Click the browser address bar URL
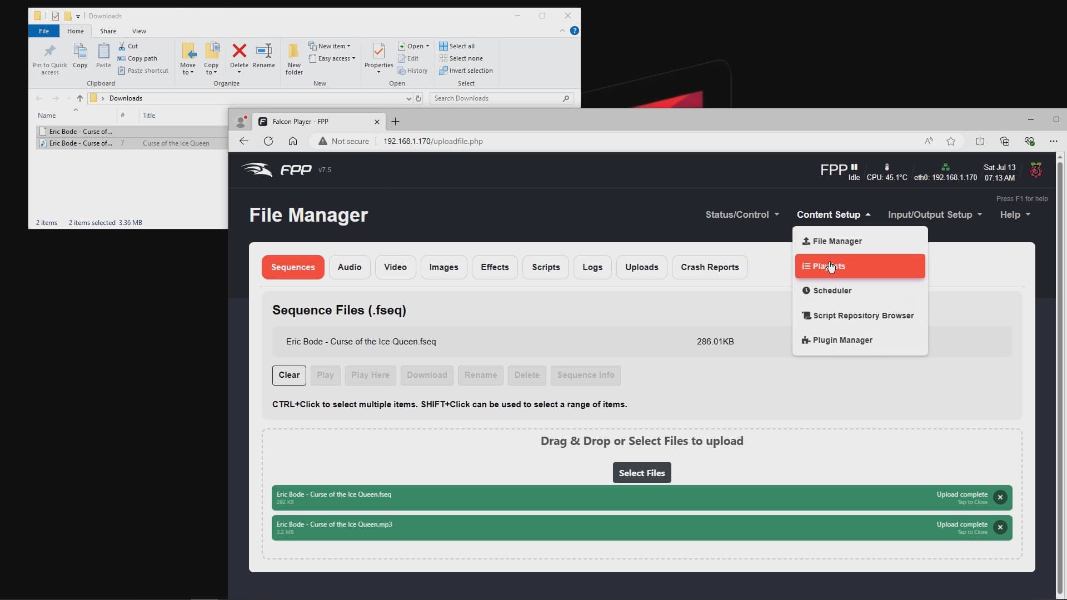This screenshot has height=600, width=1067. click(x=433, y=141)
